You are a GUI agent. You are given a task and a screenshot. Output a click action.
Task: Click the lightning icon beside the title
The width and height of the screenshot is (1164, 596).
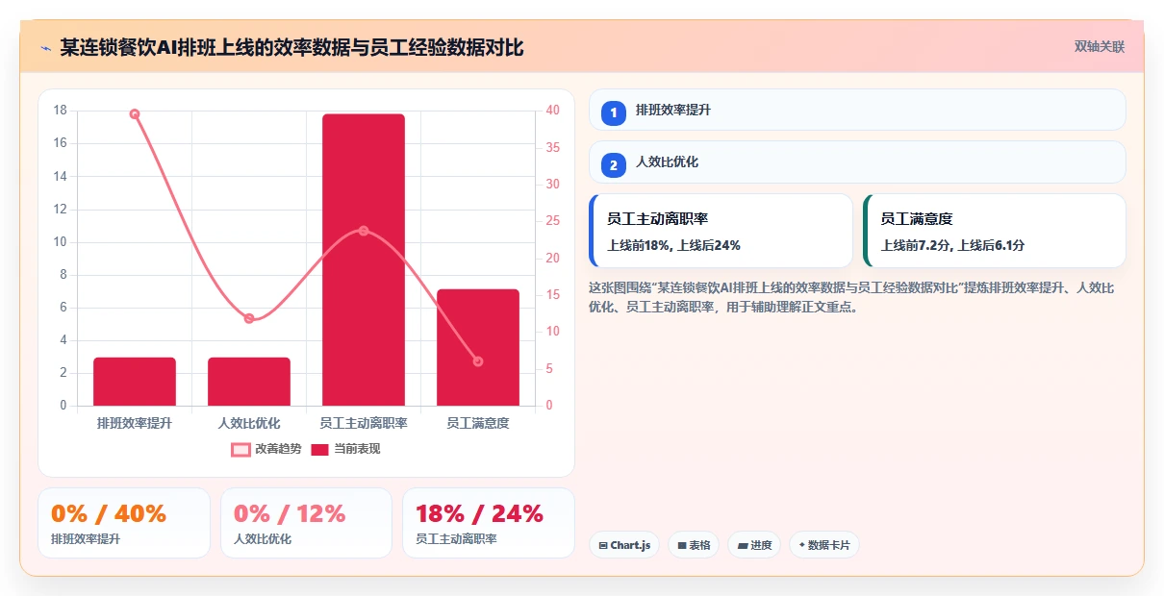coord(45,47)
